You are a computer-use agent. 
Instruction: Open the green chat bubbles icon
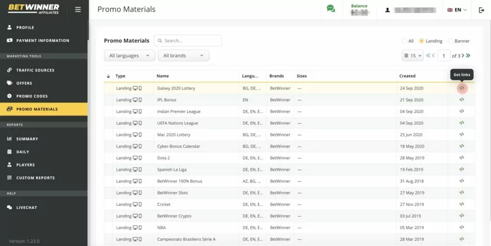coord(331,9)
